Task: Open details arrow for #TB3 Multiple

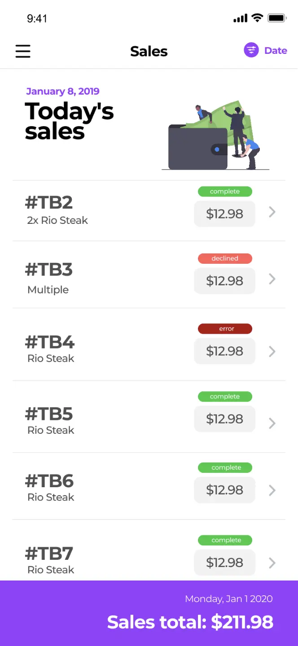Action: coord(272,279)
